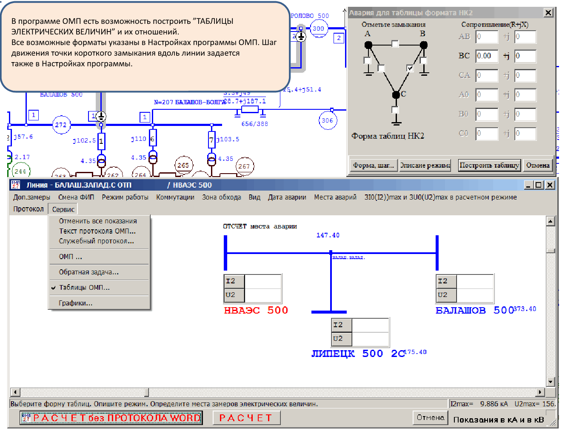Check the phase C to ground checkbox

(395, 110)
